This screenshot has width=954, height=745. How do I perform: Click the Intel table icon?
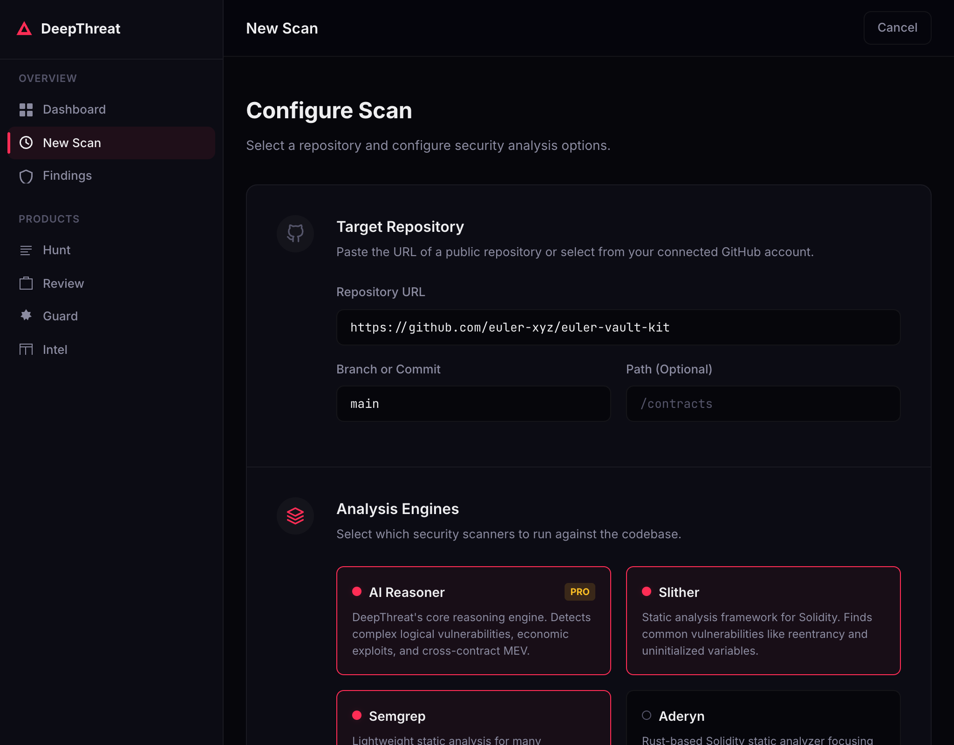pos(26,349)
